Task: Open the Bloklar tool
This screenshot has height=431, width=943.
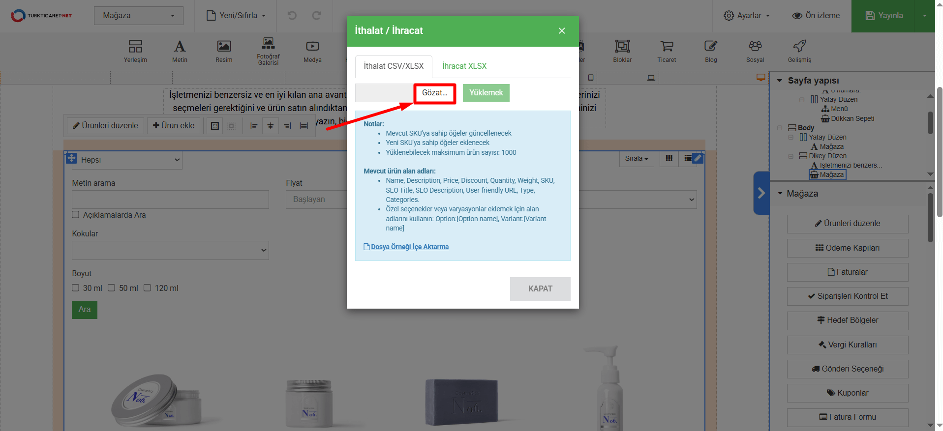Action: point(622,51)
